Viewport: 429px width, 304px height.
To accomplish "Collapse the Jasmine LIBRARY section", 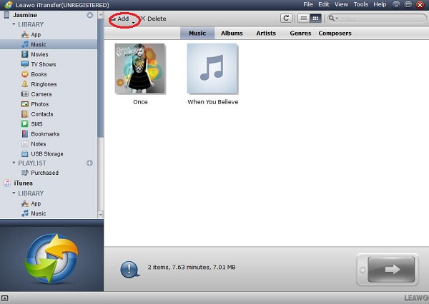I will click(14, 24).
